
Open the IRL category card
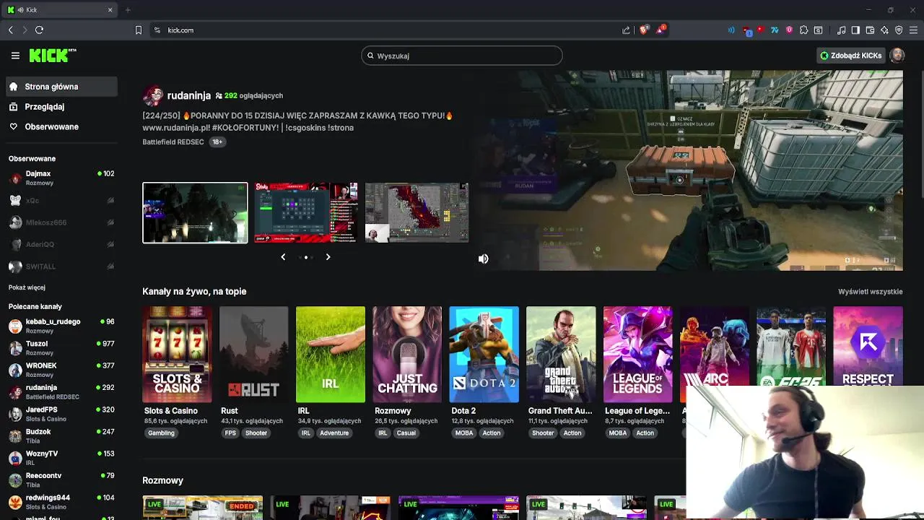coord(331,355)
